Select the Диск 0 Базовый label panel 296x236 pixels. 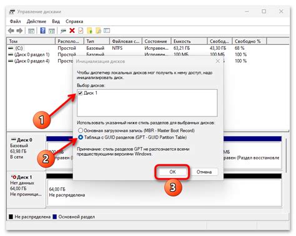click(x=26, y=153)
